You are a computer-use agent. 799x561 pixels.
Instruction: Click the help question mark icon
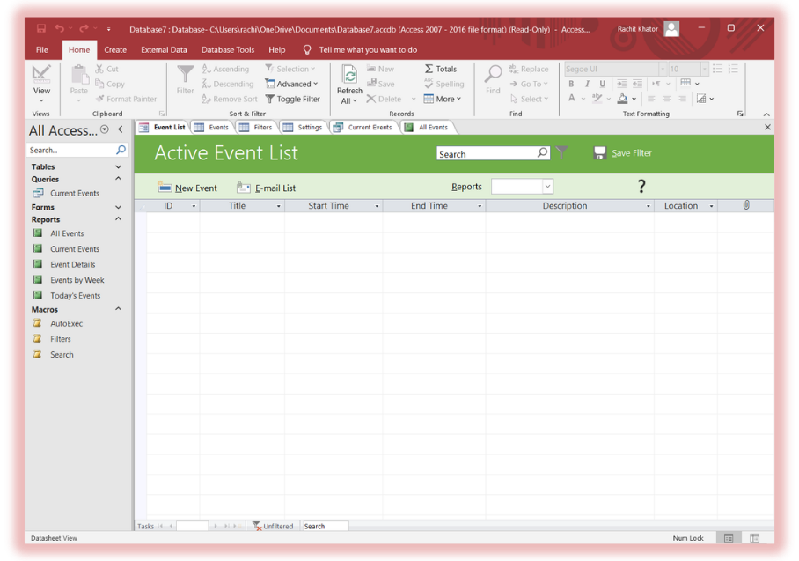(641, 186)
